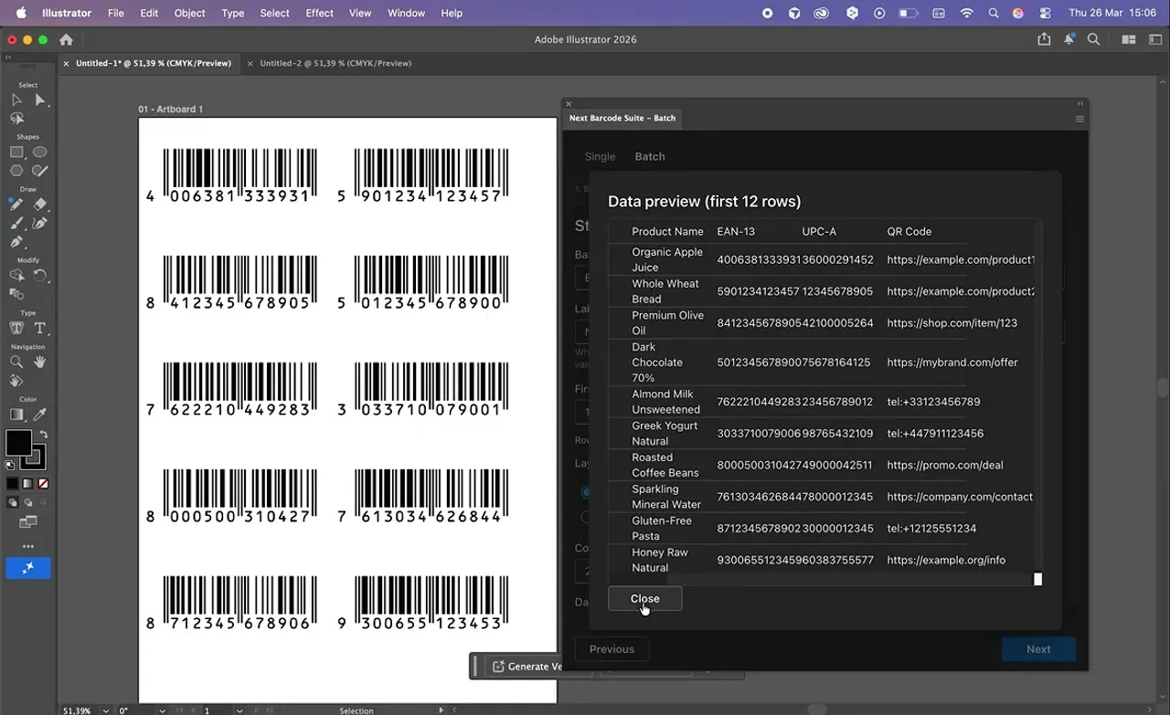This screenshot has height=715, width=1170.
Task: Select the Touch Type tool
Action: coord(16,328)
